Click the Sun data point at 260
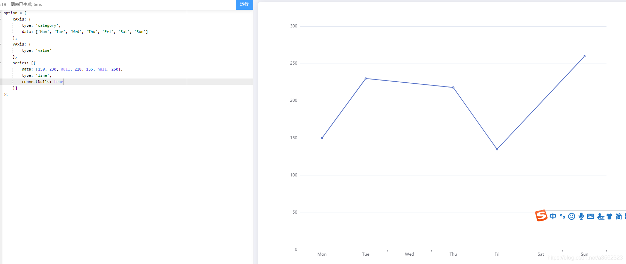Screen dimensions: 626x264 (584, 56)
